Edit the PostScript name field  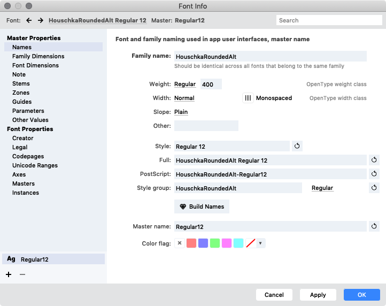pyautogui.click(x=271, y=174)
